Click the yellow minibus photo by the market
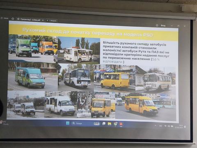Viewport: 197px width, 148px height. [x=115, y=78]
